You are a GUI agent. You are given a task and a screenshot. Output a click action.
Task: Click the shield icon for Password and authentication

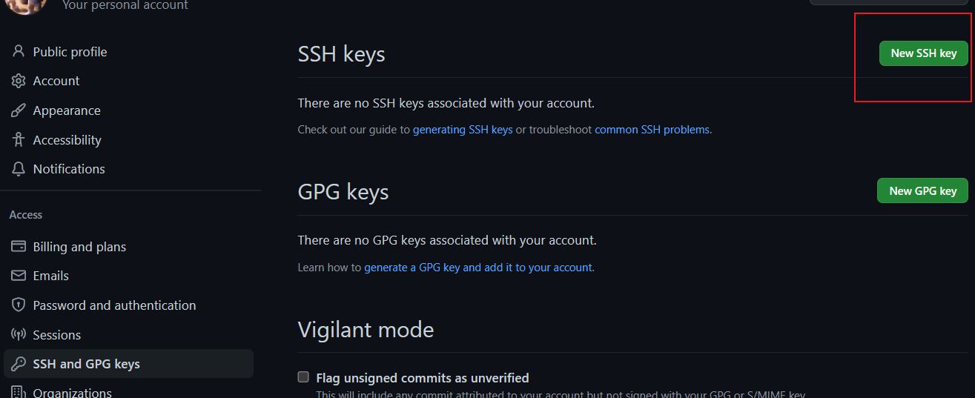[x=19, y=305]
